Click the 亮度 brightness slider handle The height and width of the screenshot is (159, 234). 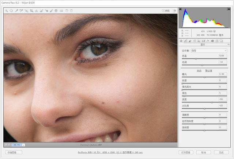(212, 102)
